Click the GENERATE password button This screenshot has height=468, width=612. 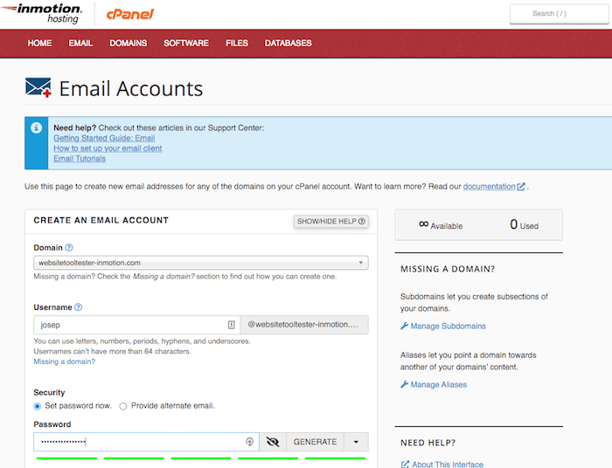315,442
